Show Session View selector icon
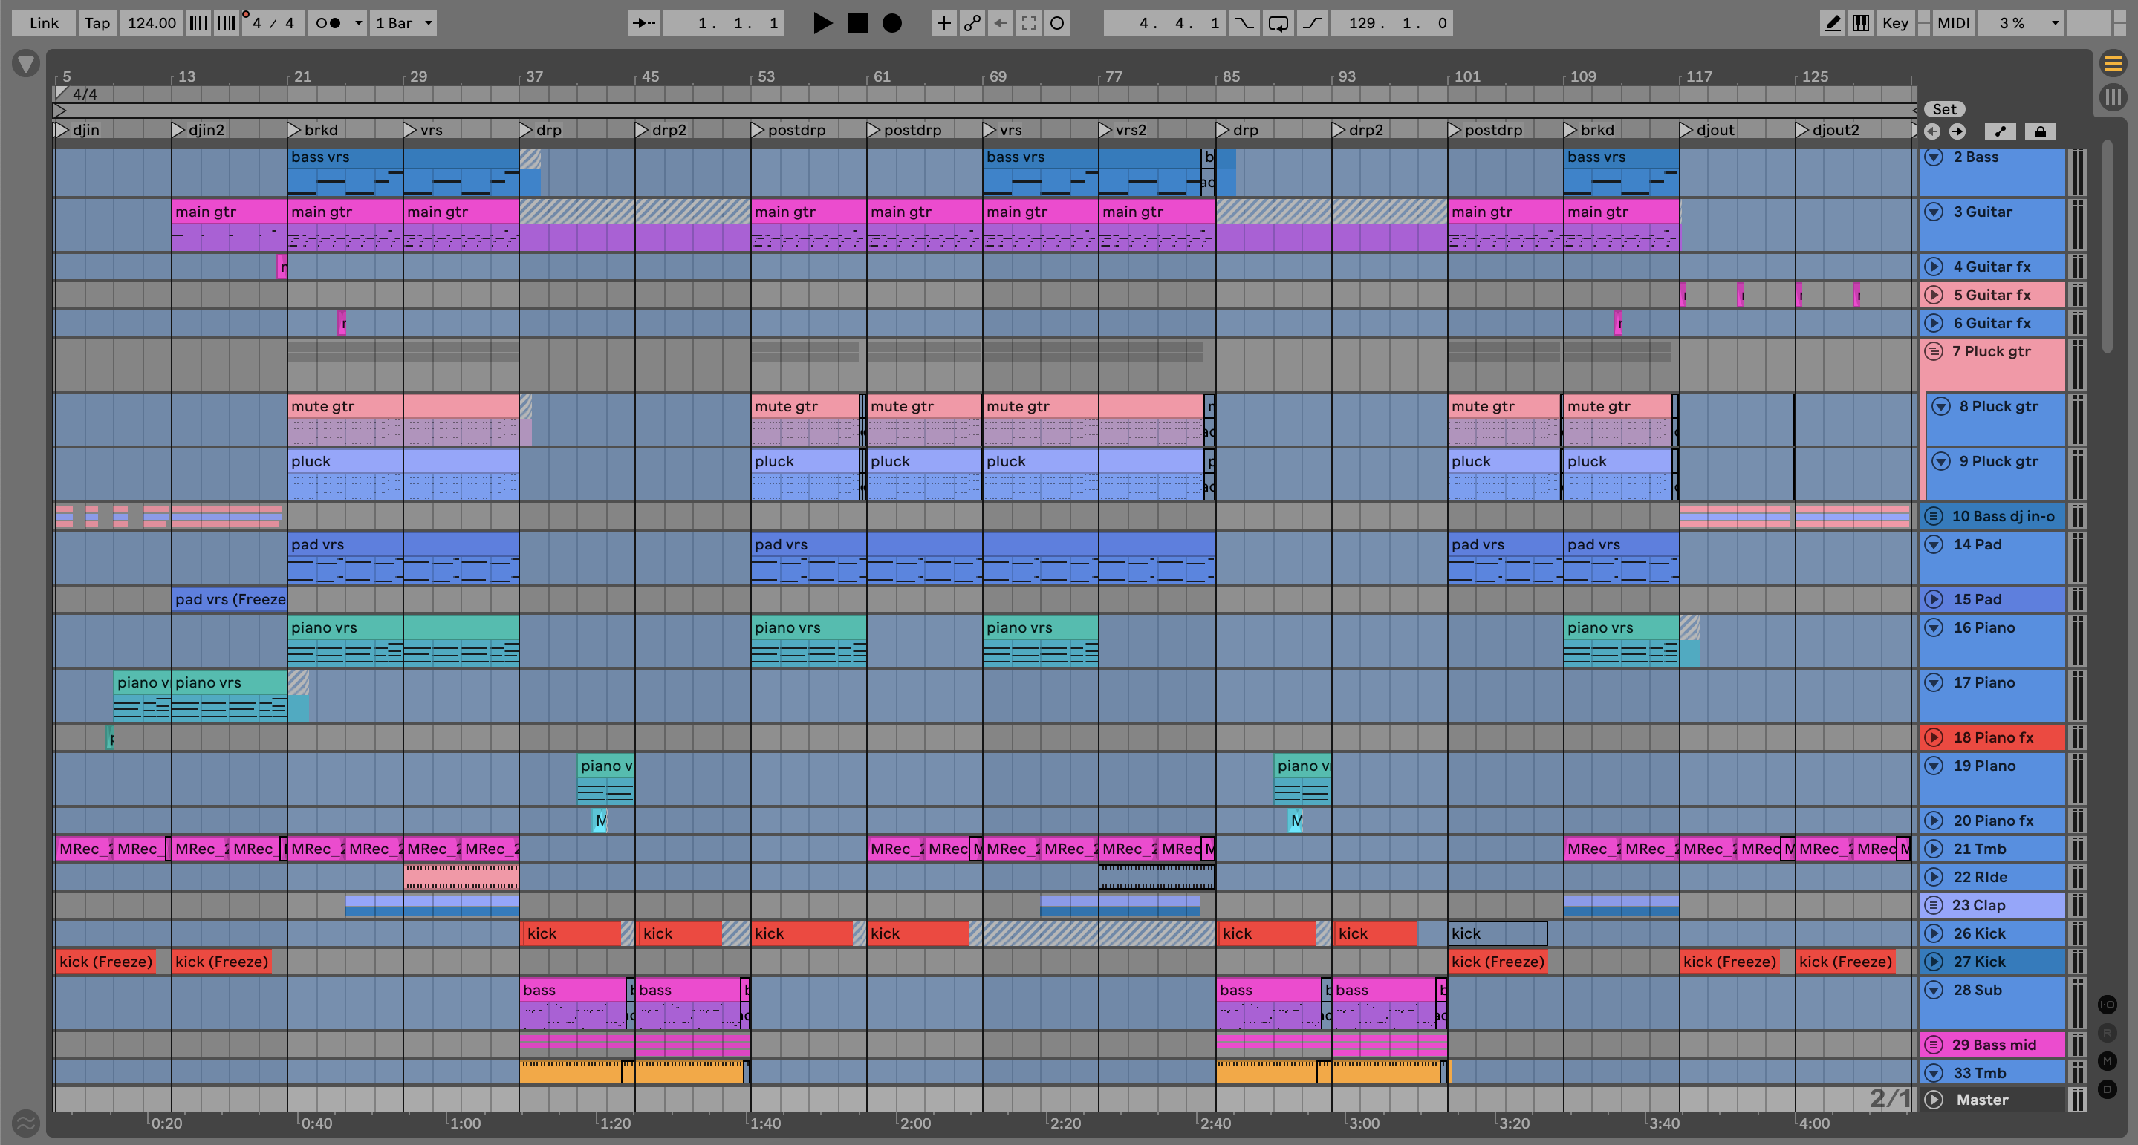 pyautogui.click(x=2113, y=97)
